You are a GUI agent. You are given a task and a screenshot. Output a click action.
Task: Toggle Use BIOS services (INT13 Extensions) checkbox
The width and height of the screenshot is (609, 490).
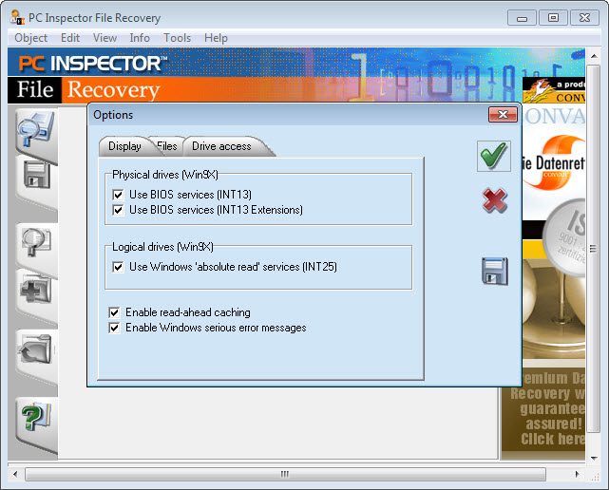point(118,210)
